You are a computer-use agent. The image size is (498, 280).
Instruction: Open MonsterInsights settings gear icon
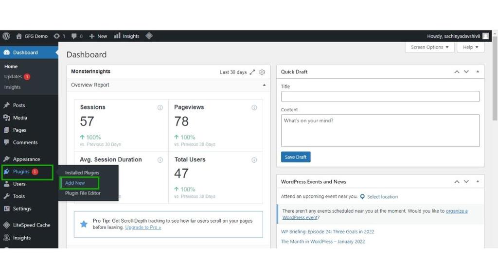262,72
